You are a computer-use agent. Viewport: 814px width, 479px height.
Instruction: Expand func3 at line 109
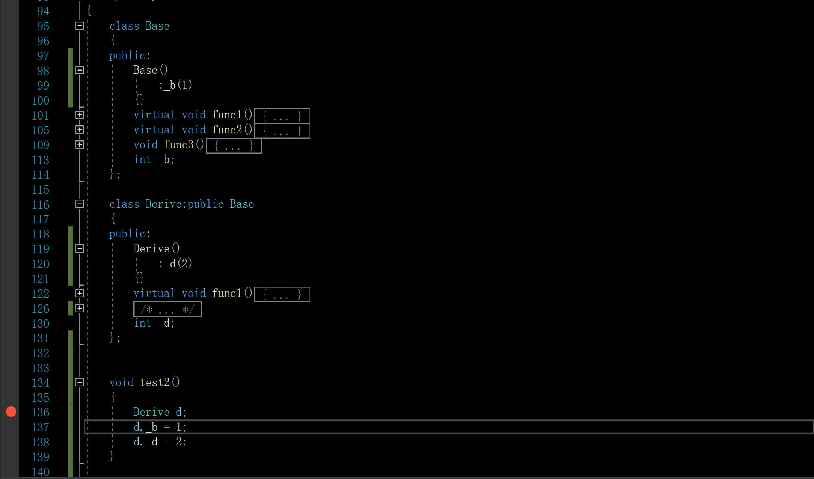pyautogui.click(x=79, y=145)
